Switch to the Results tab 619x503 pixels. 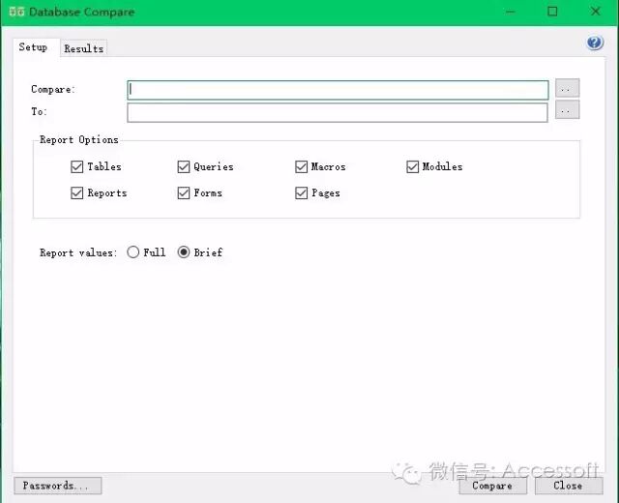84,48
